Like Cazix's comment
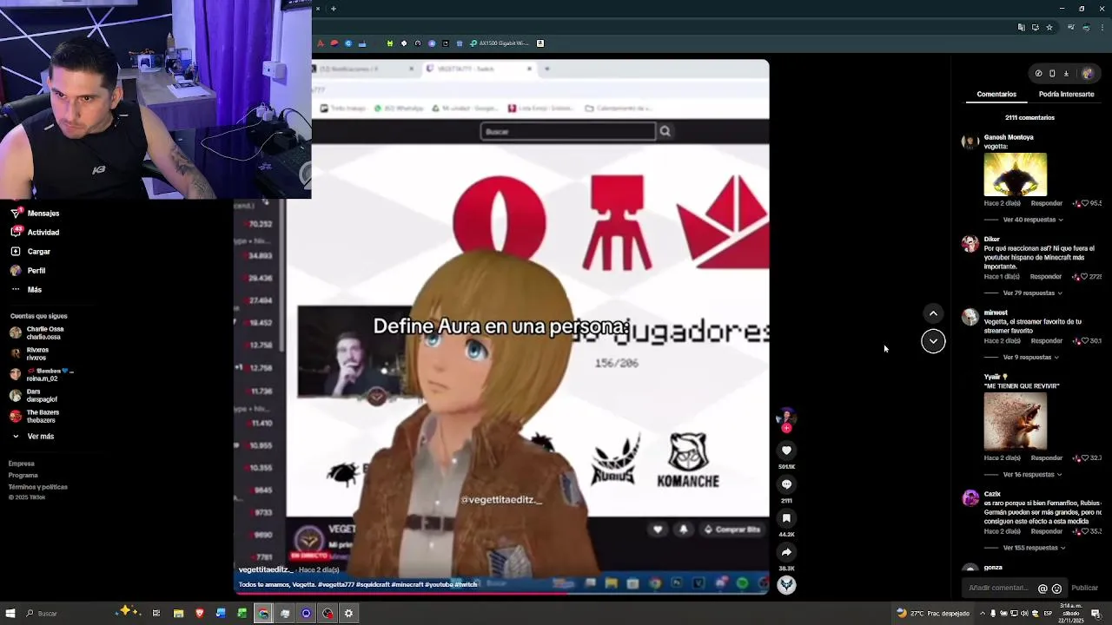 click(1084, 531)
